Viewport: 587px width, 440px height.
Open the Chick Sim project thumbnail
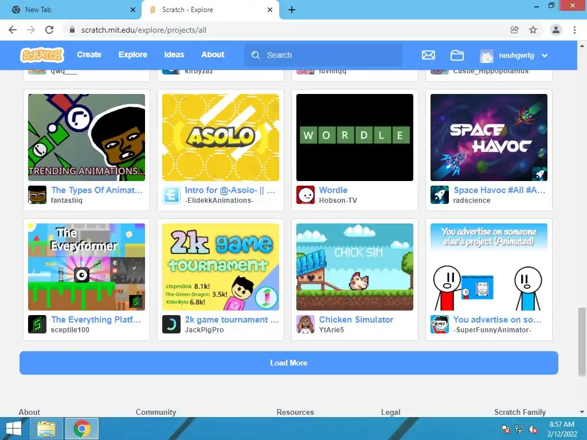point(354,267)
